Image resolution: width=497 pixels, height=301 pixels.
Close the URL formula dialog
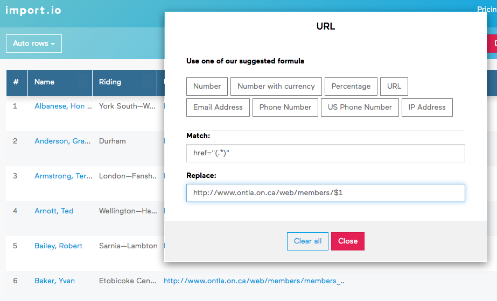(x=347, y=241)
